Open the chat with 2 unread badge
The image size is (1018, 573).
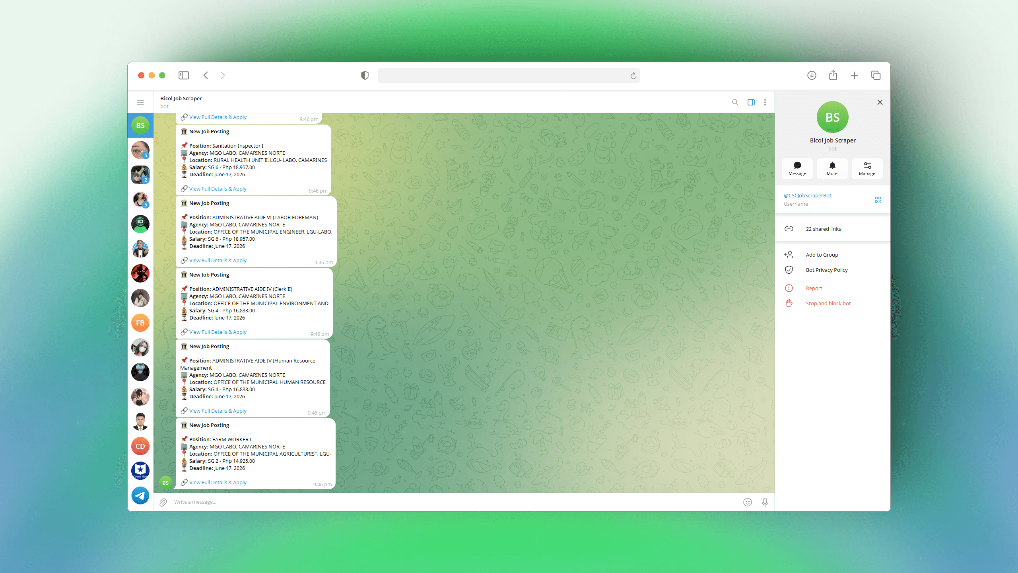140,175
